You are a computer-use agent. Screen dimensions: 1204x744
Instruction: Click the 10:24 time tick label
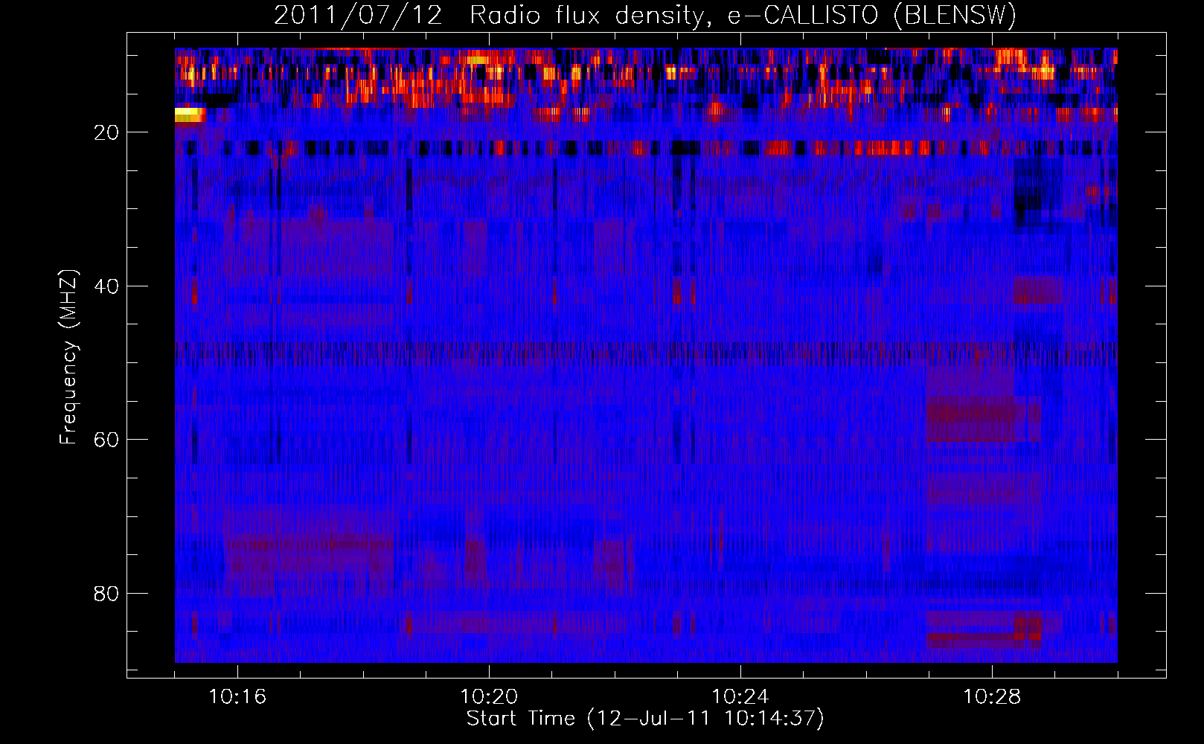(x=740, y=697)
